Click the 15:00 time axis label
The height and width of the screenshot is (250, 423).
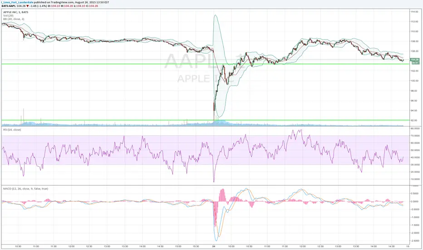pos(178,246)
